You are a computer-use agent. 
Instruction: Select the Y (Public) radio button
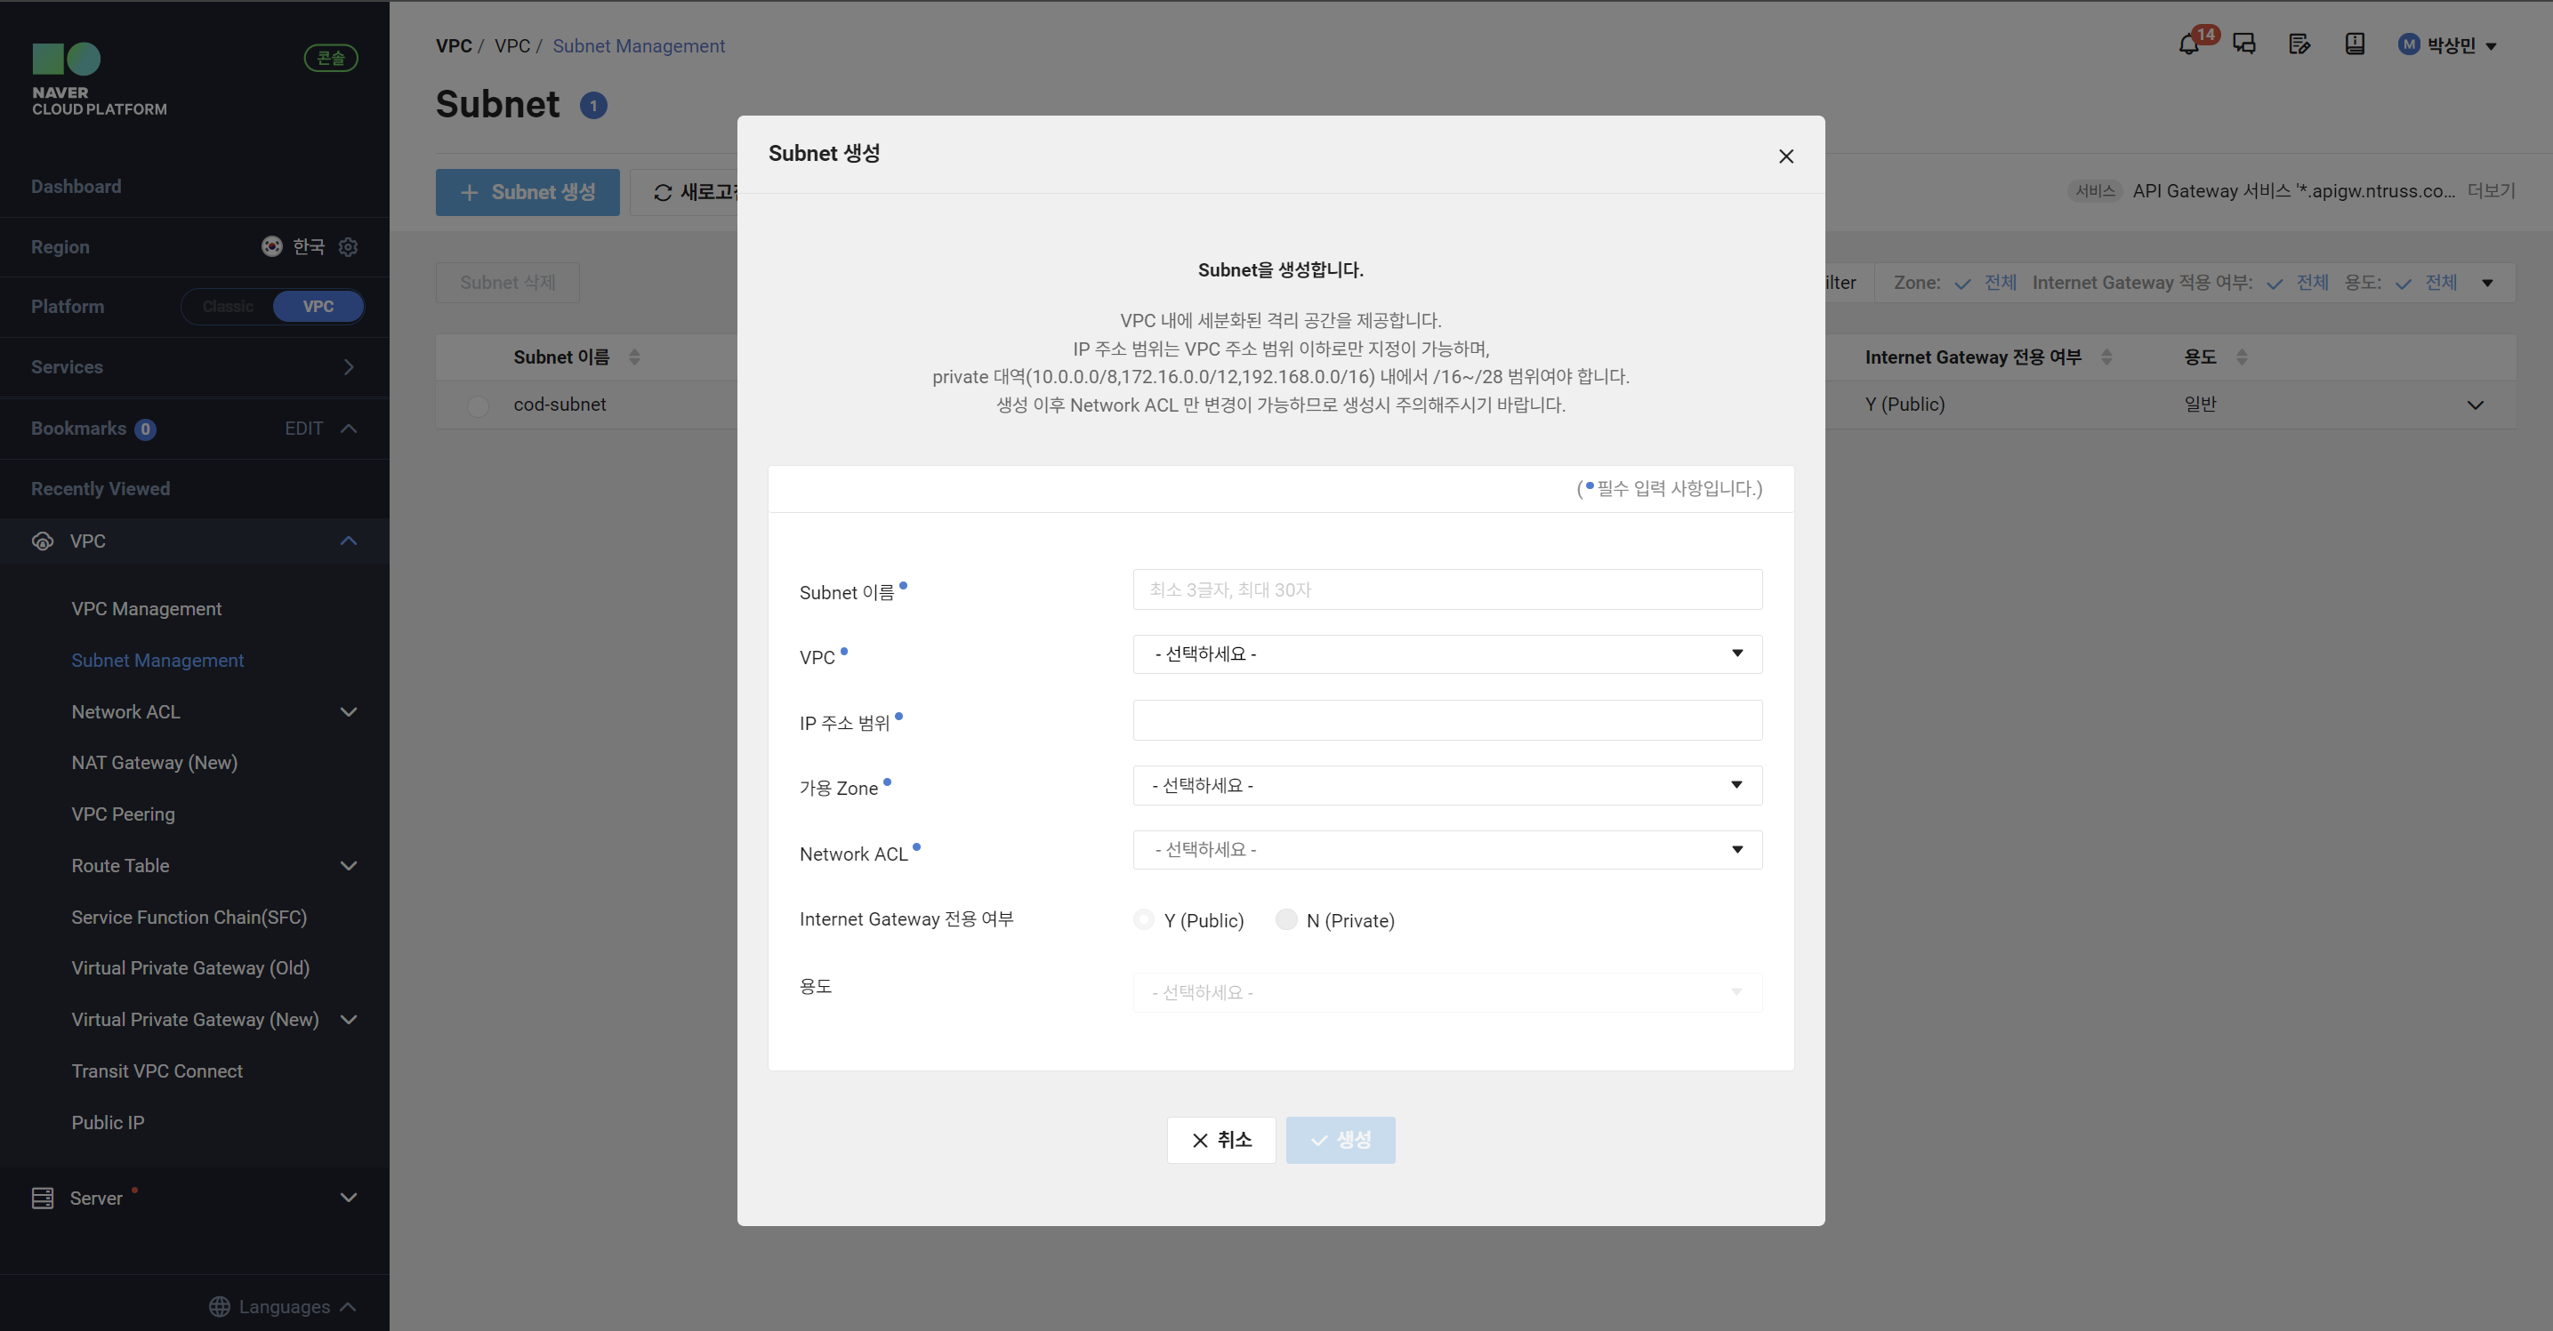point(1144,920)
